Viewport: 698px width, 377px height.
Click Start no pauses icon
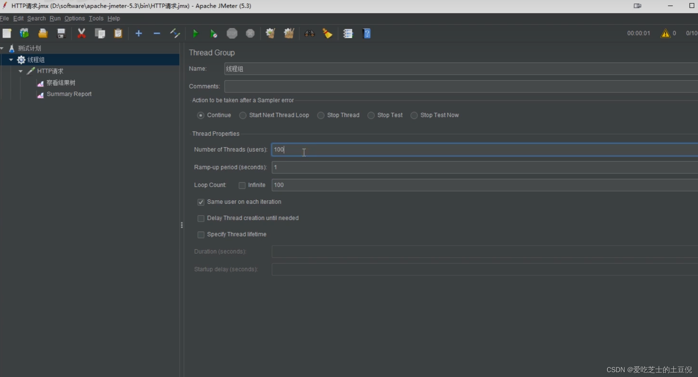213,34
